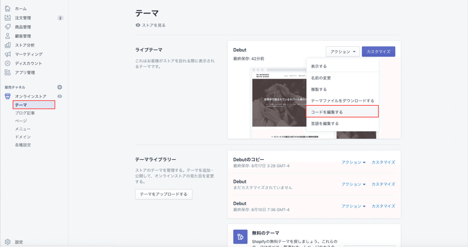The image size is (468, 247).
Task: Open アクション dropdown for Debutのコピー
Action: click(x=353, y=162)
